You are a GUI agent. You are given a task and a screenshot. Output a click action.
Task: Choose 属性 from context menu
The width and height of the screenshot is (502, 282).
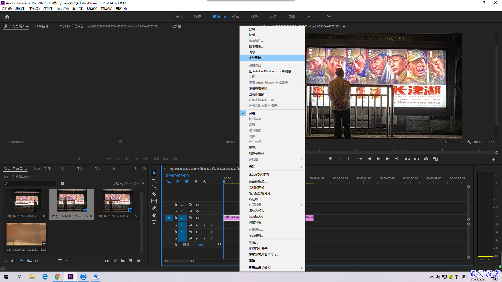click(x=272, y=260)
